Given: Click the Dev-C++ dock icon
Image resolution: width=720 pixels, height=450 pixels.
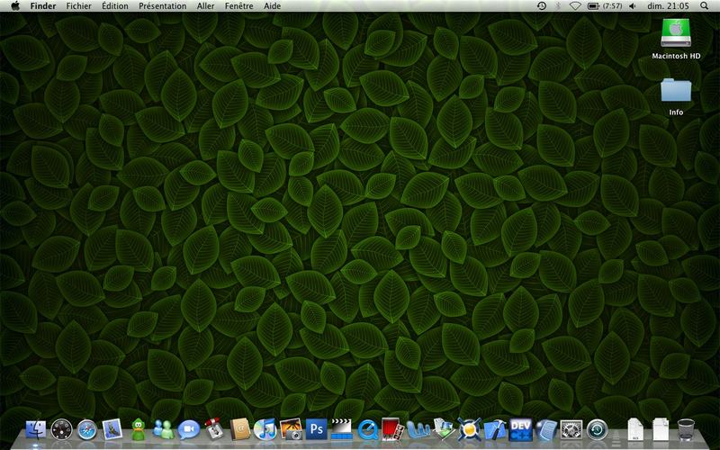Looking at the screenshot, I should point(520,429).
